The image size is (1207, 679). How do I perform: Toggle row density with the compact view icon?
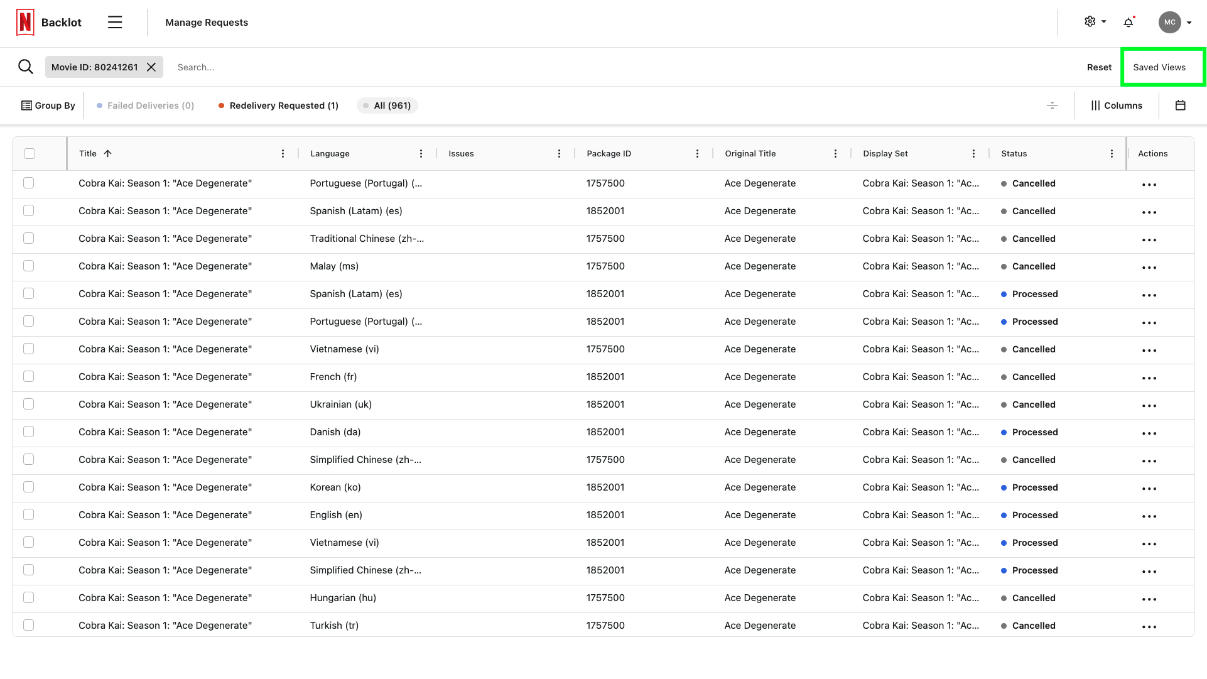(1053, 106)
